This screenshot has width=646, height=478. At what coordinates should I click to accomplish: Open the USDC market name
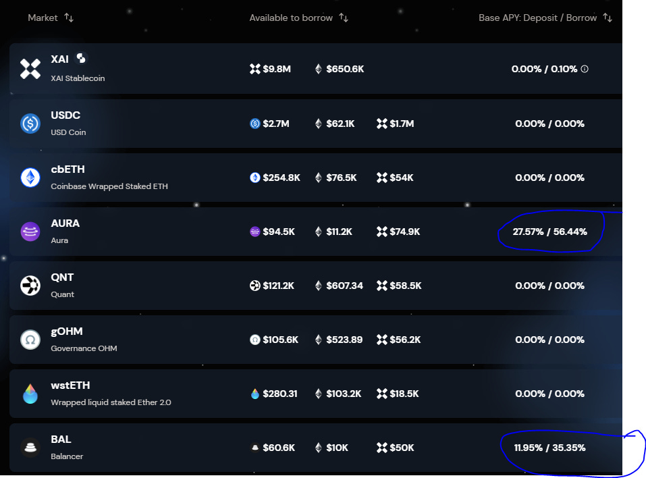(x=65, y=115)
